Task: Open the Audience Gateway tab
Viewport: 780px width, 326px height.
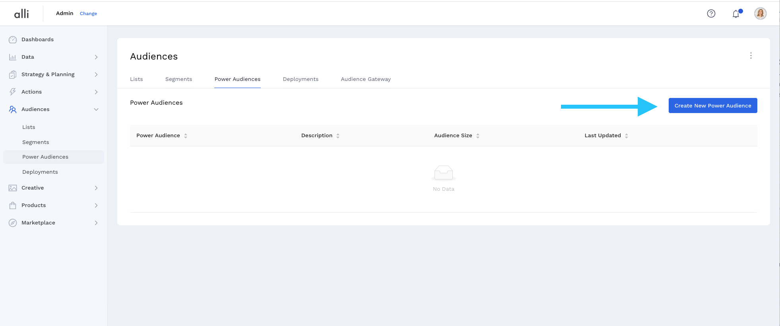Action: pos(365,79)
